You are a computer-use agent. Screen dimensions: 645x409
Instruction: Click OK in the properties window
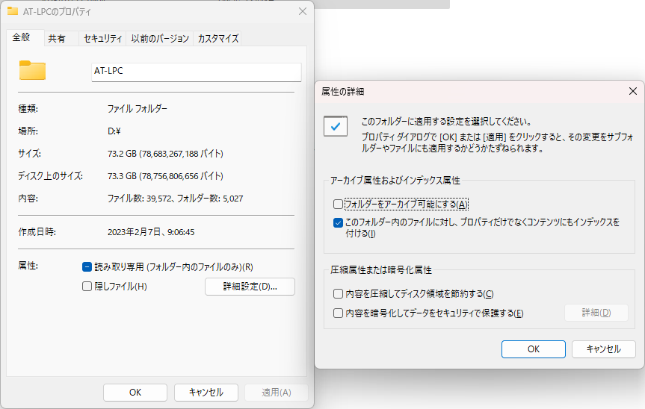click(135, 393)
